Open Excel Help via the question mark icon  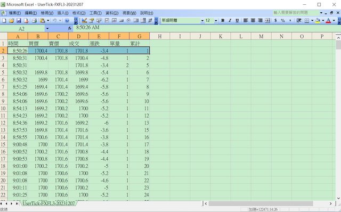pyautogui.click(x=67, y=20)
